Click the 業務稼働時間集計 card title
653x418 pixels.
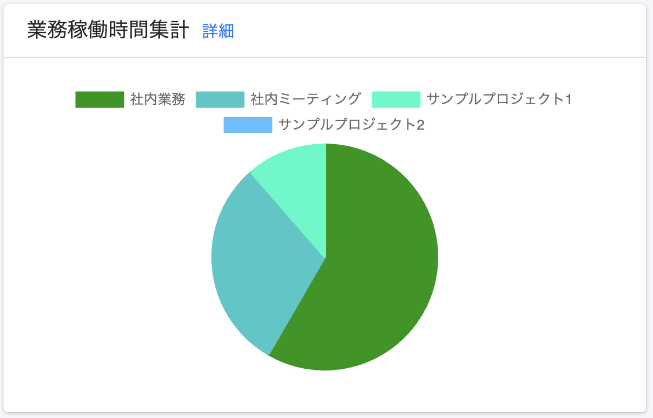[108, 31]
